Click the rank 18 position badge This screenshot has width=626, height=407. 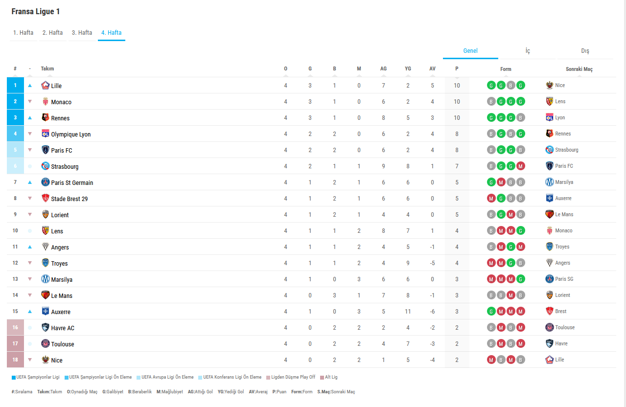pyautogui.click(x=15, y=360)
